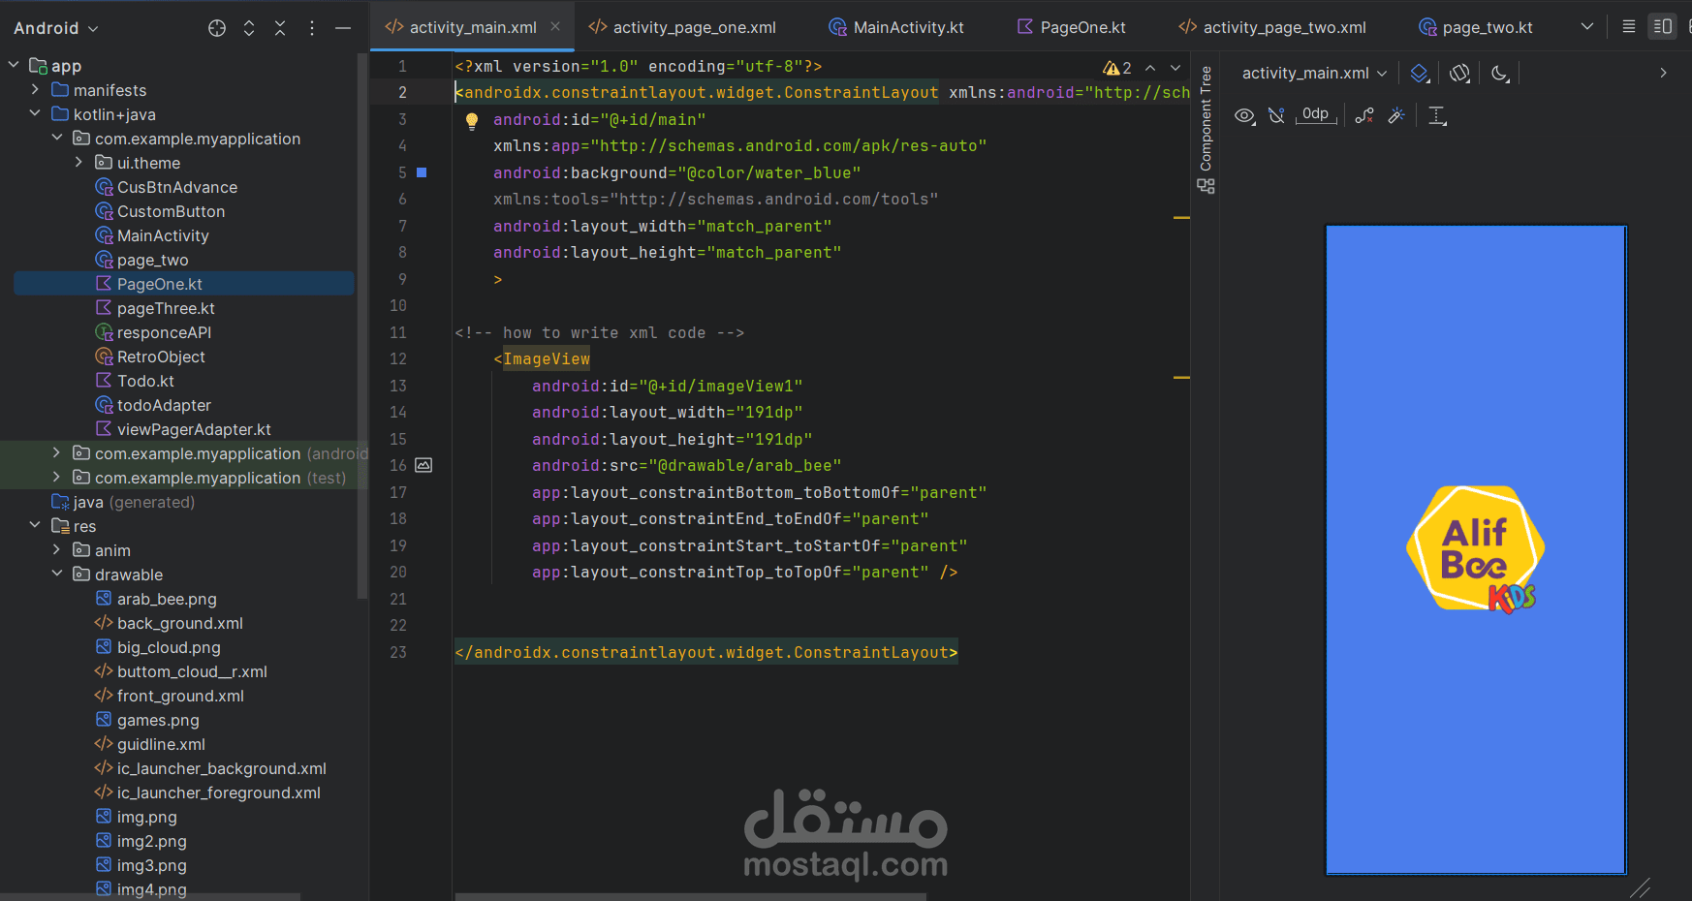Image resolution: width=1692 pixels, height=901 pixels.
Task: Open the night mode selector
Action: [x=1500, y=74]
